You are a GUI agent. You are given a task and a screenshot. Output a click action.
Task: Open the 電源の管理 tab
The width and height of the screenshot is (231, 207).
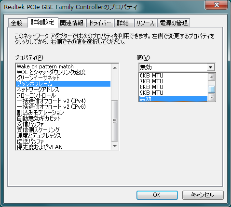tap(174, 23)
